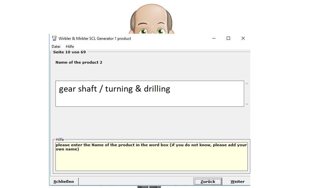Click the Hilfe group box label

pos(60,139)
